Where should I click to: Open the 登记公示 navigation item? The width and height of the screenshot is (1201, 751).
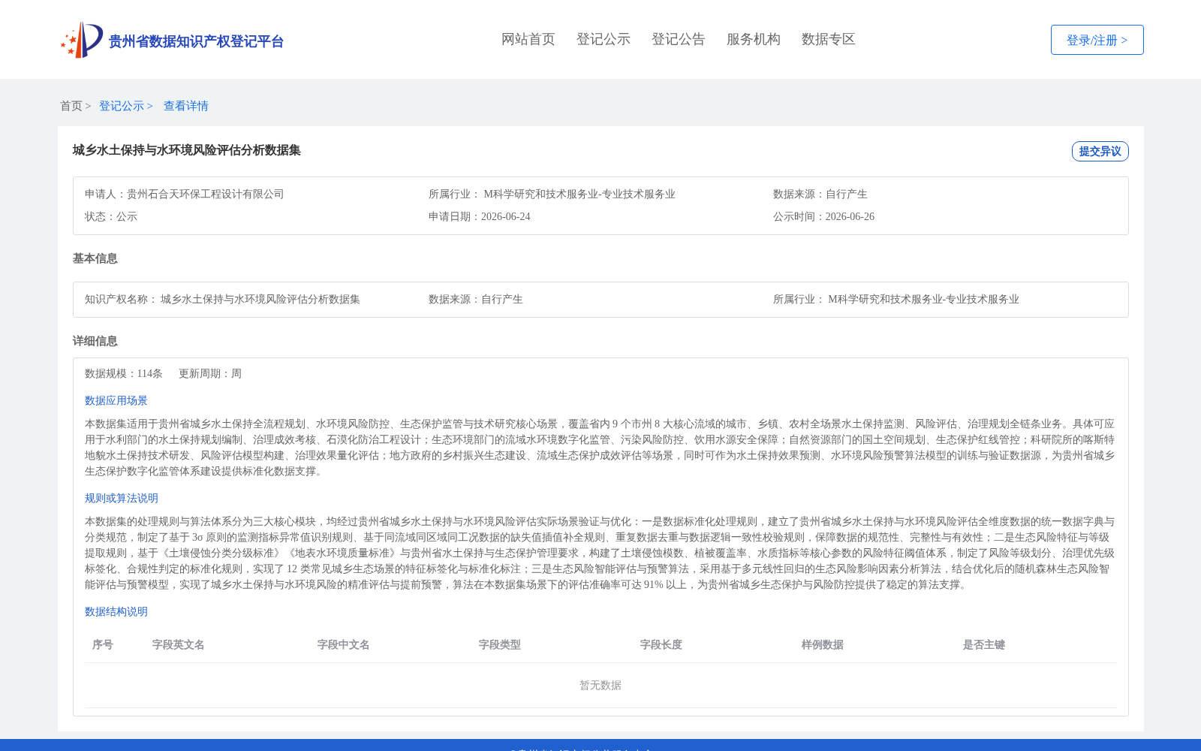click(x=604, y=39)
